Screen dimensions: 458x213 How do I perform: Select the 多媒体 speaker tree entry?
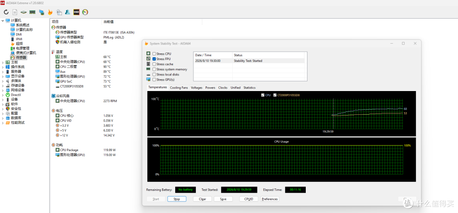(16, 81)
